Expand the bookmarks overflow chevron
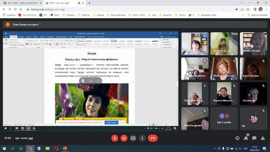 point(243,15)
